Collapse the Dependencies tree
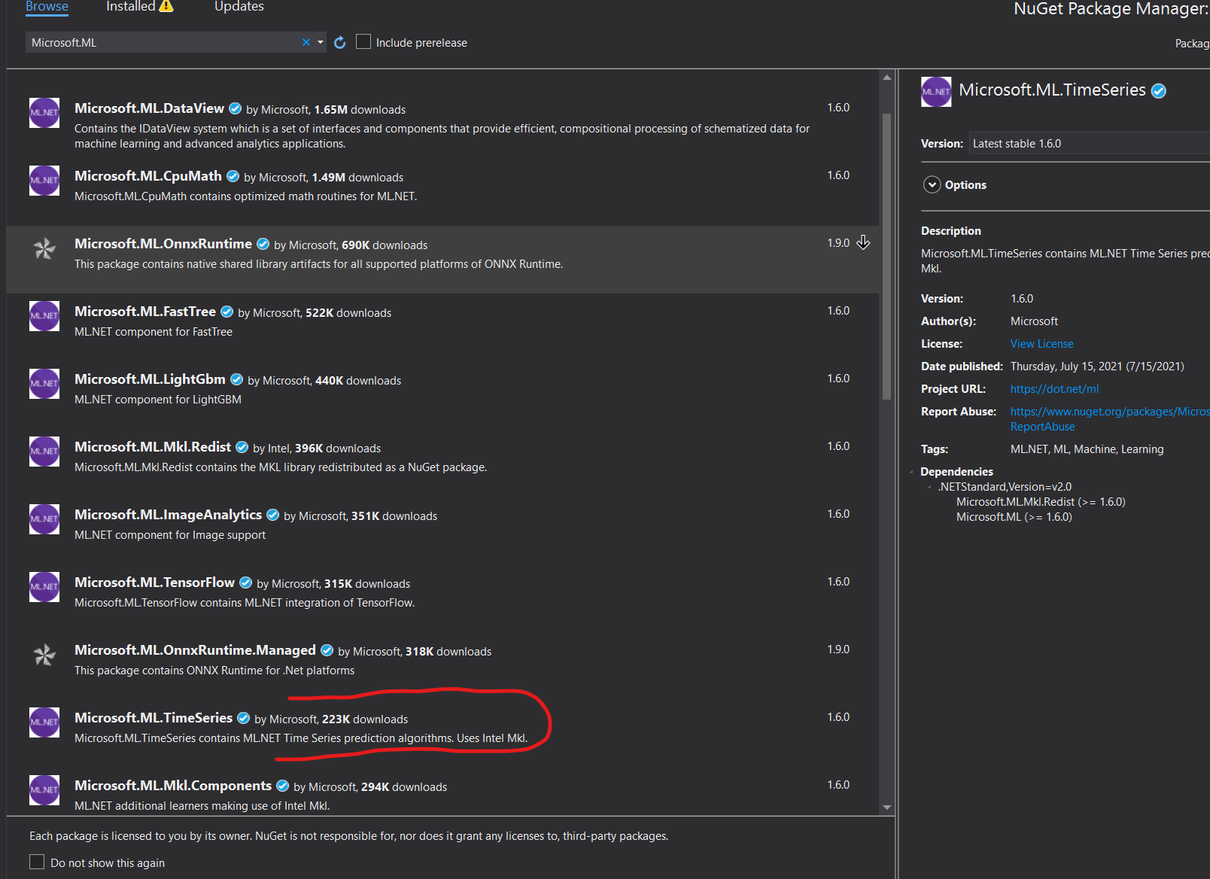This screenshot has height=879, width=1210. [x=911, y=472]
